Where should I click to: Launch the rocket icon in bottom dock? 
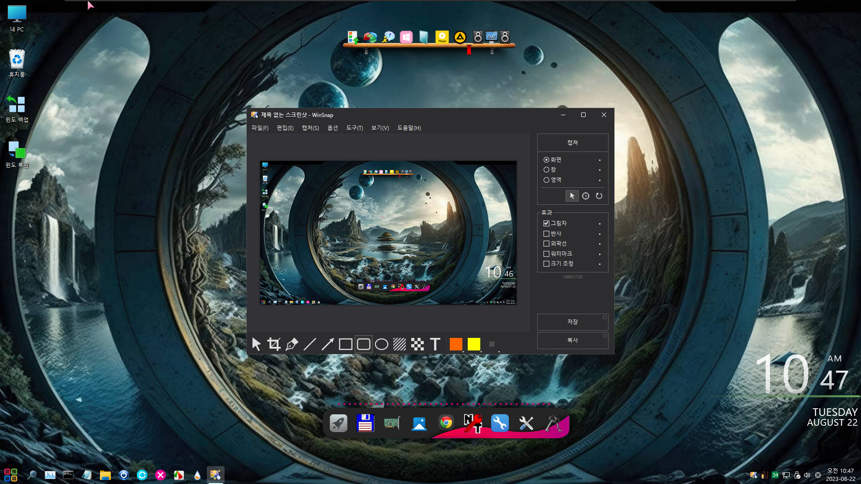(x=339, y=423)
